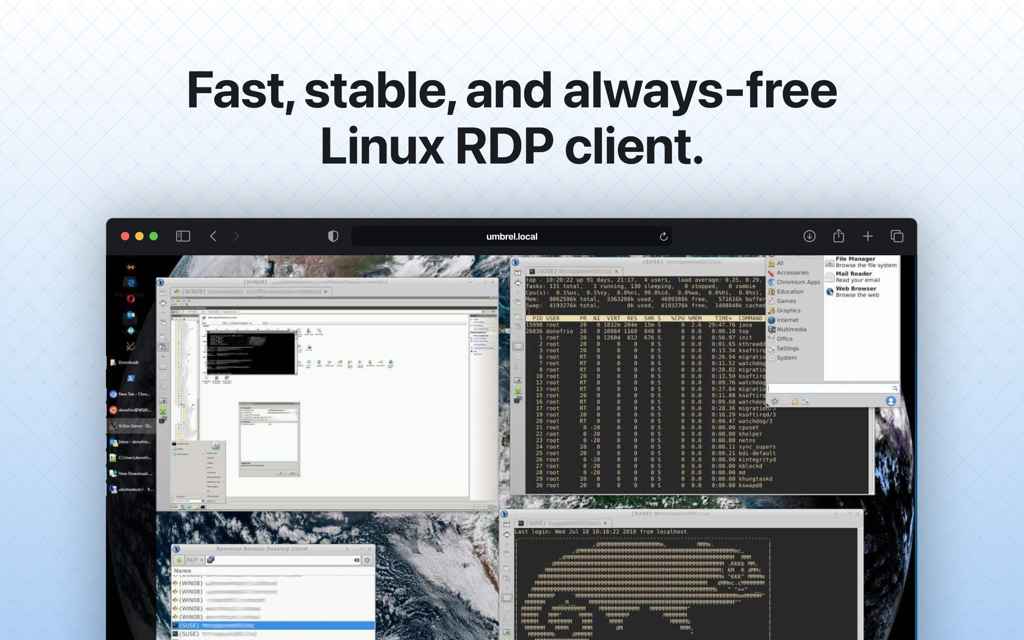This screenshot has height=640, width=1024.
Task: Create a new connection in Remmina's toolbar
Action: point(179,560)
